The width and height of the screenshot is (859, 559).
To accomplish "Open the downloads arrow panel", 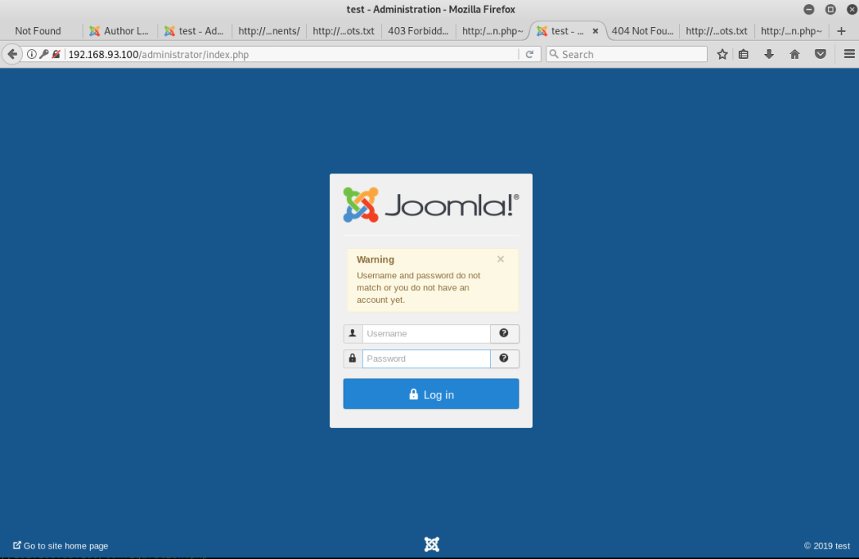I will pos(769,54).
